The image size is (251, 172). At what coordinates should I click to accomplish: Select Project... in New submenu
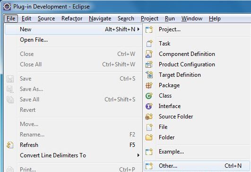(x=197, y=29)
